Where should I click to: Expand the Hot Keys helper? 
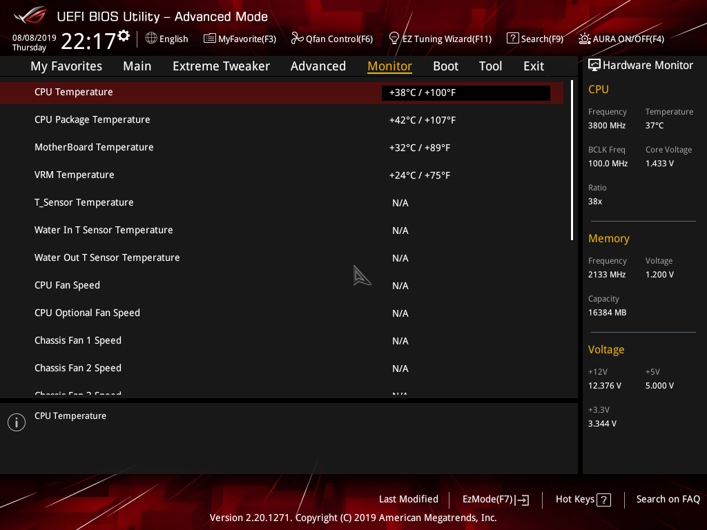[582, 499]
